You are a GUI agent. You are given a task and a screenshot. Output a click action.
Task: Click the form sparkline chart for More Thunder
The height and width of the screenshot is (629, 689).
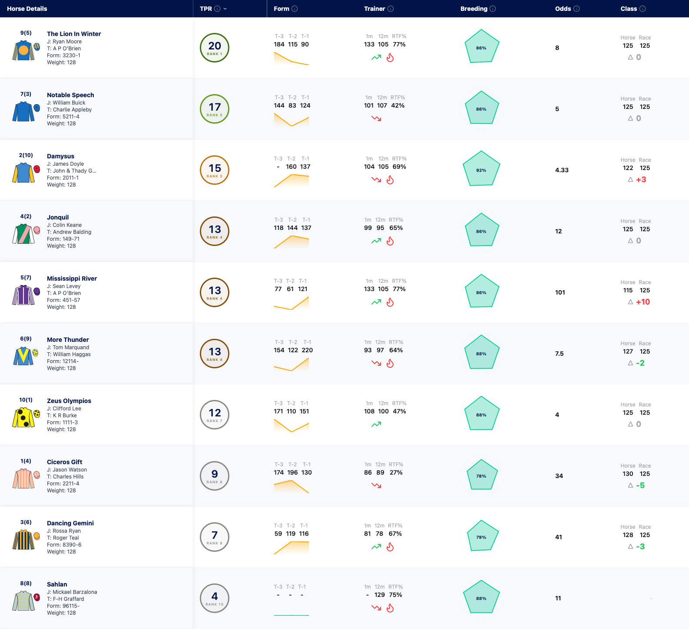[x=291, y=364]
